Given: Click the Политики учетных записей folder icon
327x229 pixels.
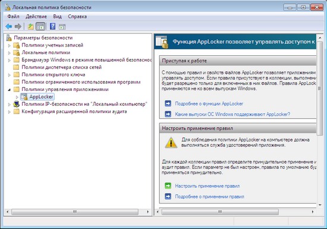Looking at the screenshot, I should 16,45.
